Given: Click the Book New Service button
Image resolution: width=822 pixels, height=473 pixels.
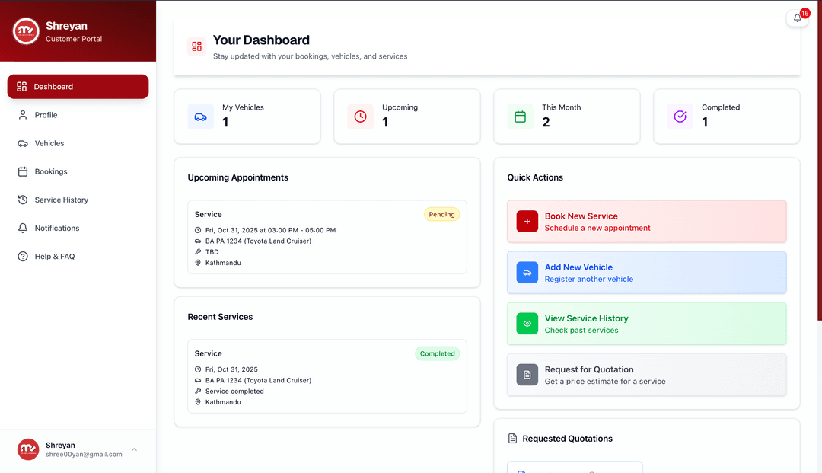Looking at the screenshot, I should (x=646, y=222).
